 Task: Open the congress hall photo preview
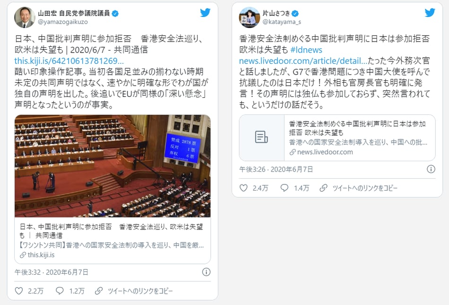112,166
